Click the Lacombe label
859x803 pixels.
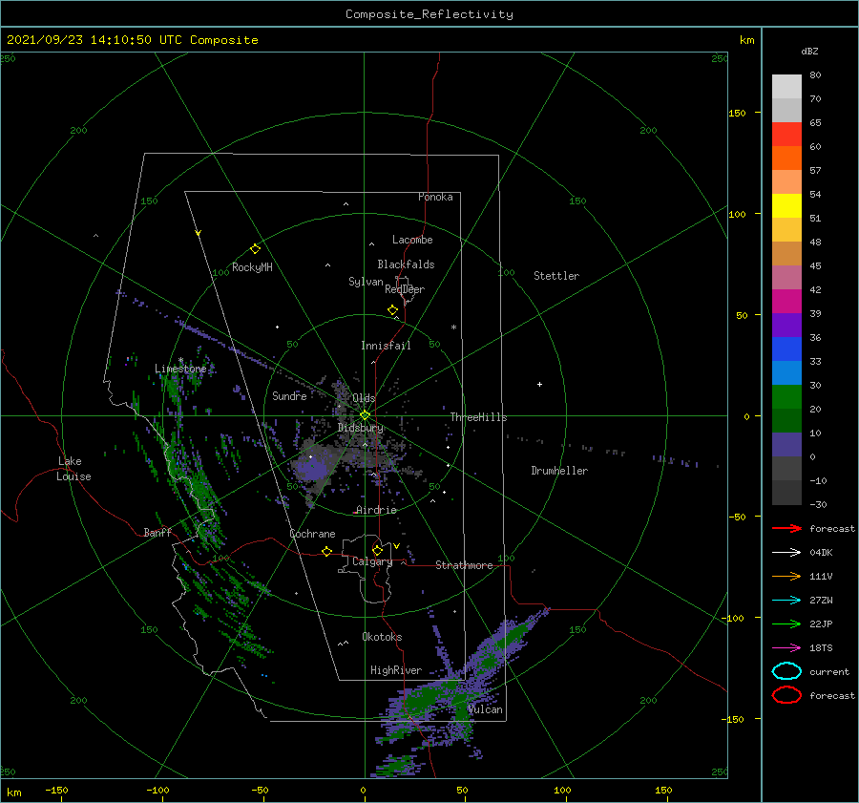[412, 240]
